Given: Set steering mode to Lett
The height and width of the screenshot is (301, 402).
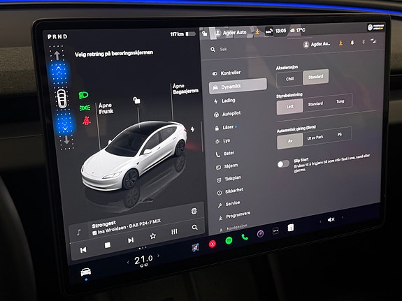Looking at the screenshot, I should pyautogui.click(x=290, y=106).
